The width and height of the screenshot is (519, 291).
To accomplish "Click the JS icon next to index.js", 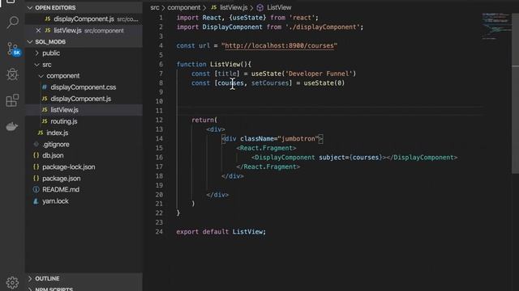I will point(40,133).
